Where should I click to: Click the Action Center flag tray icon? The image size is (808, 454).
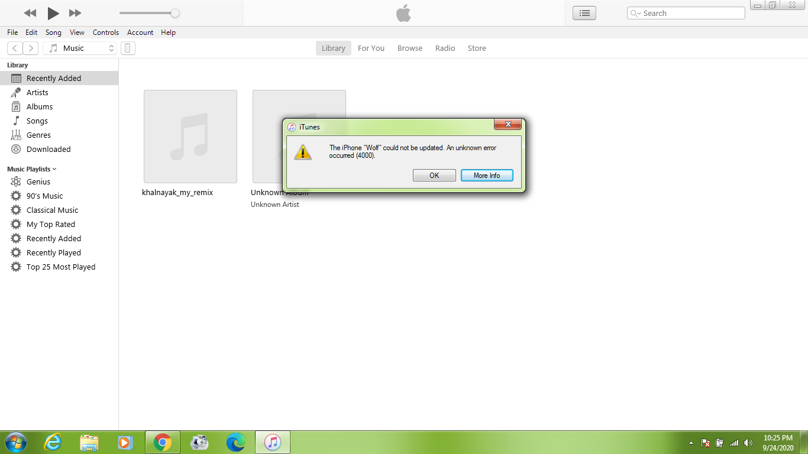(706, 443)
